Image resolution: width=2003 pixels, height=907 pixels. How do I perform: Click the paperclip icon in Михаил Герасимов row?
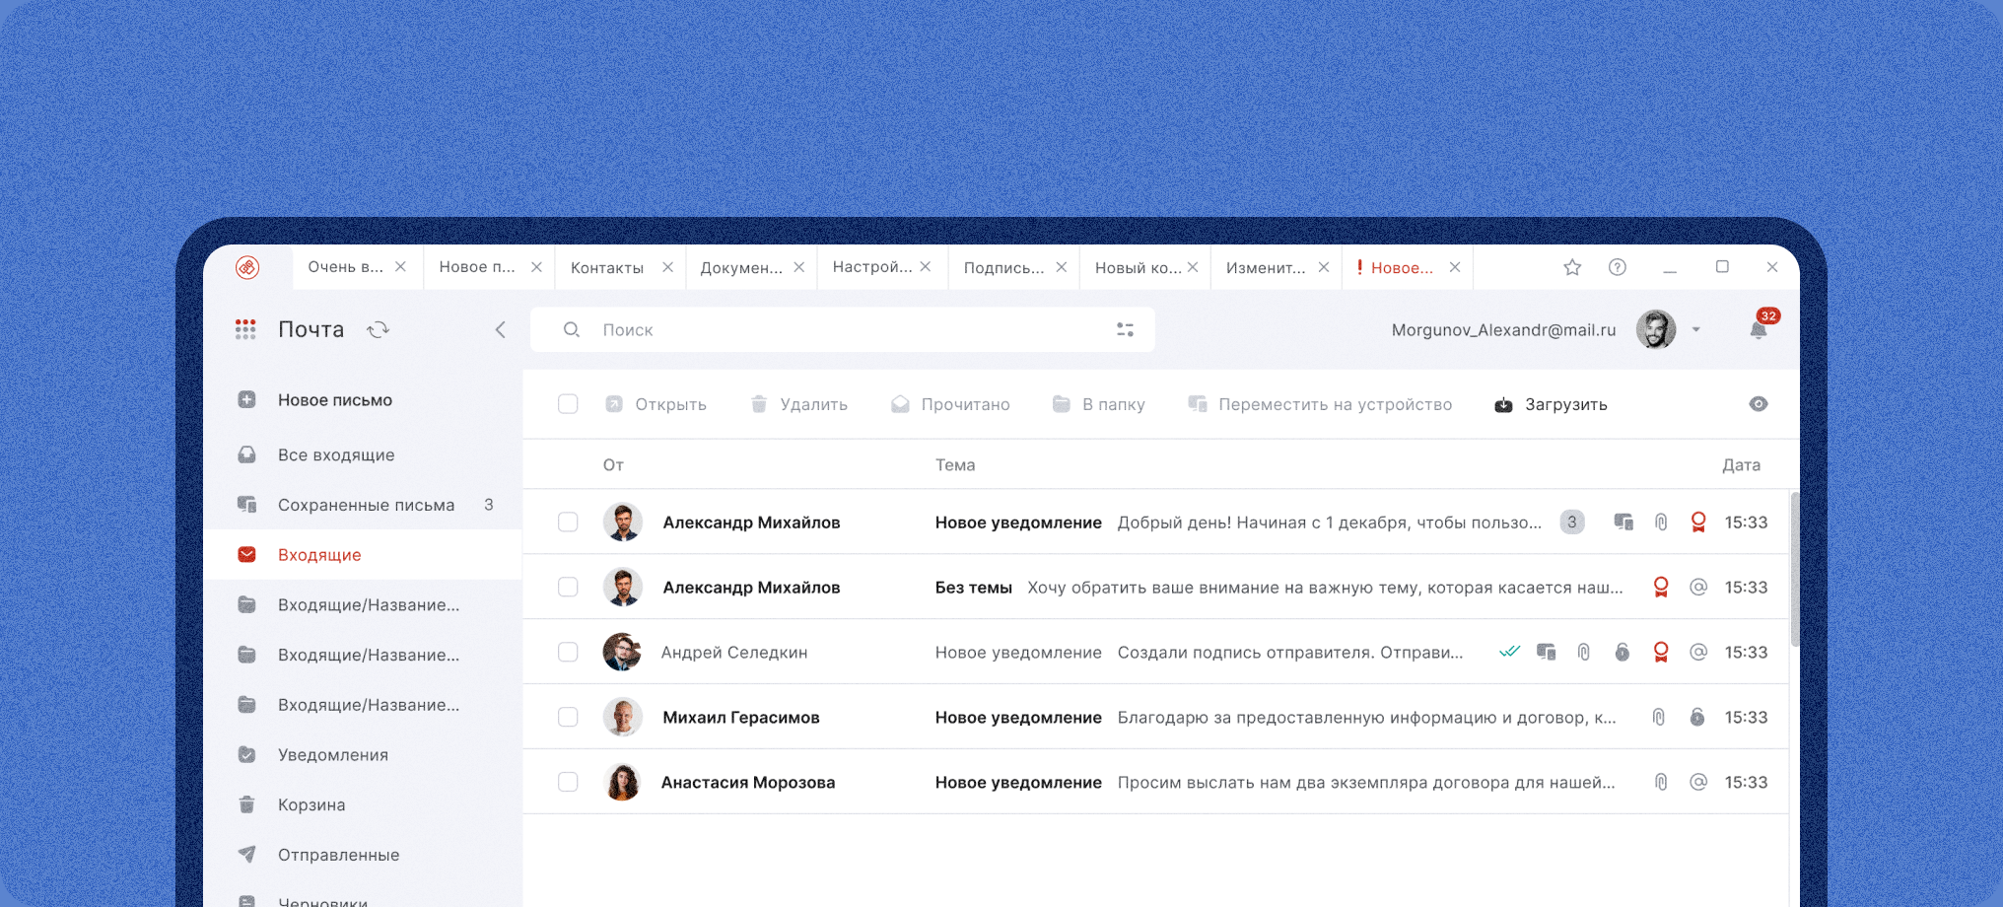coord(1659,717)
